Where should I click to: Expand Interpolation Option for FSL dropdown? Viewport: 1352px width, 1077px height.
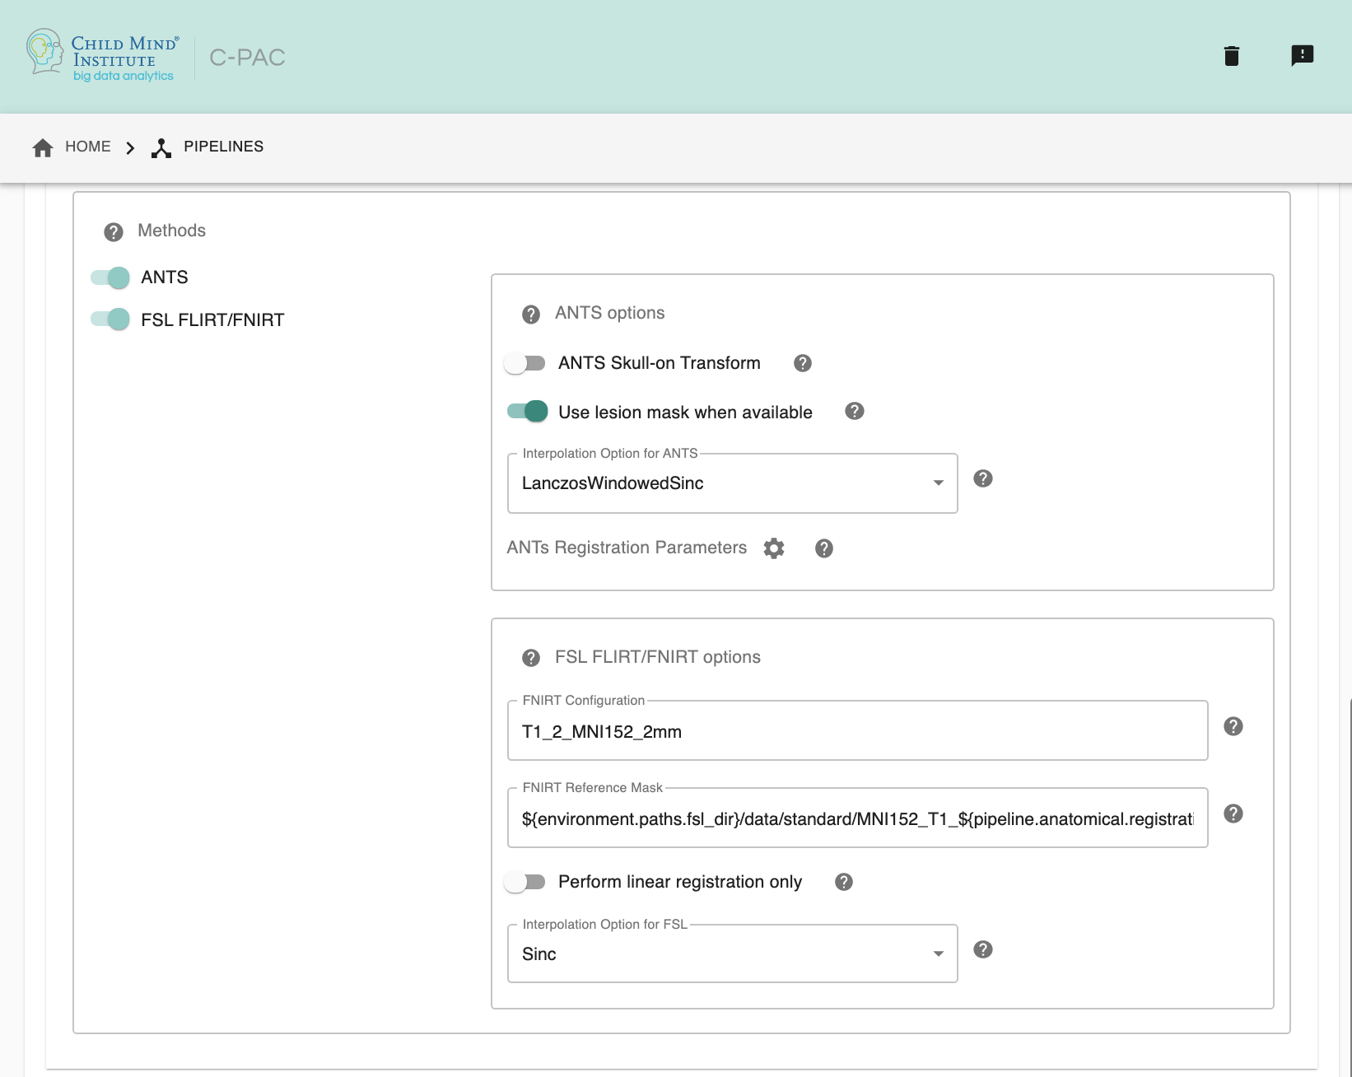click(732, 954)
